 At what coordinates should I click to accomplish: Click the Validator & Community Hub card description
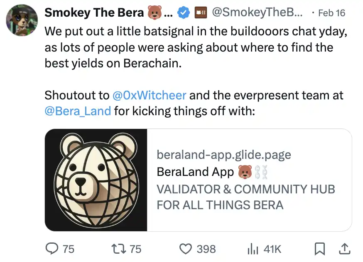245,197
